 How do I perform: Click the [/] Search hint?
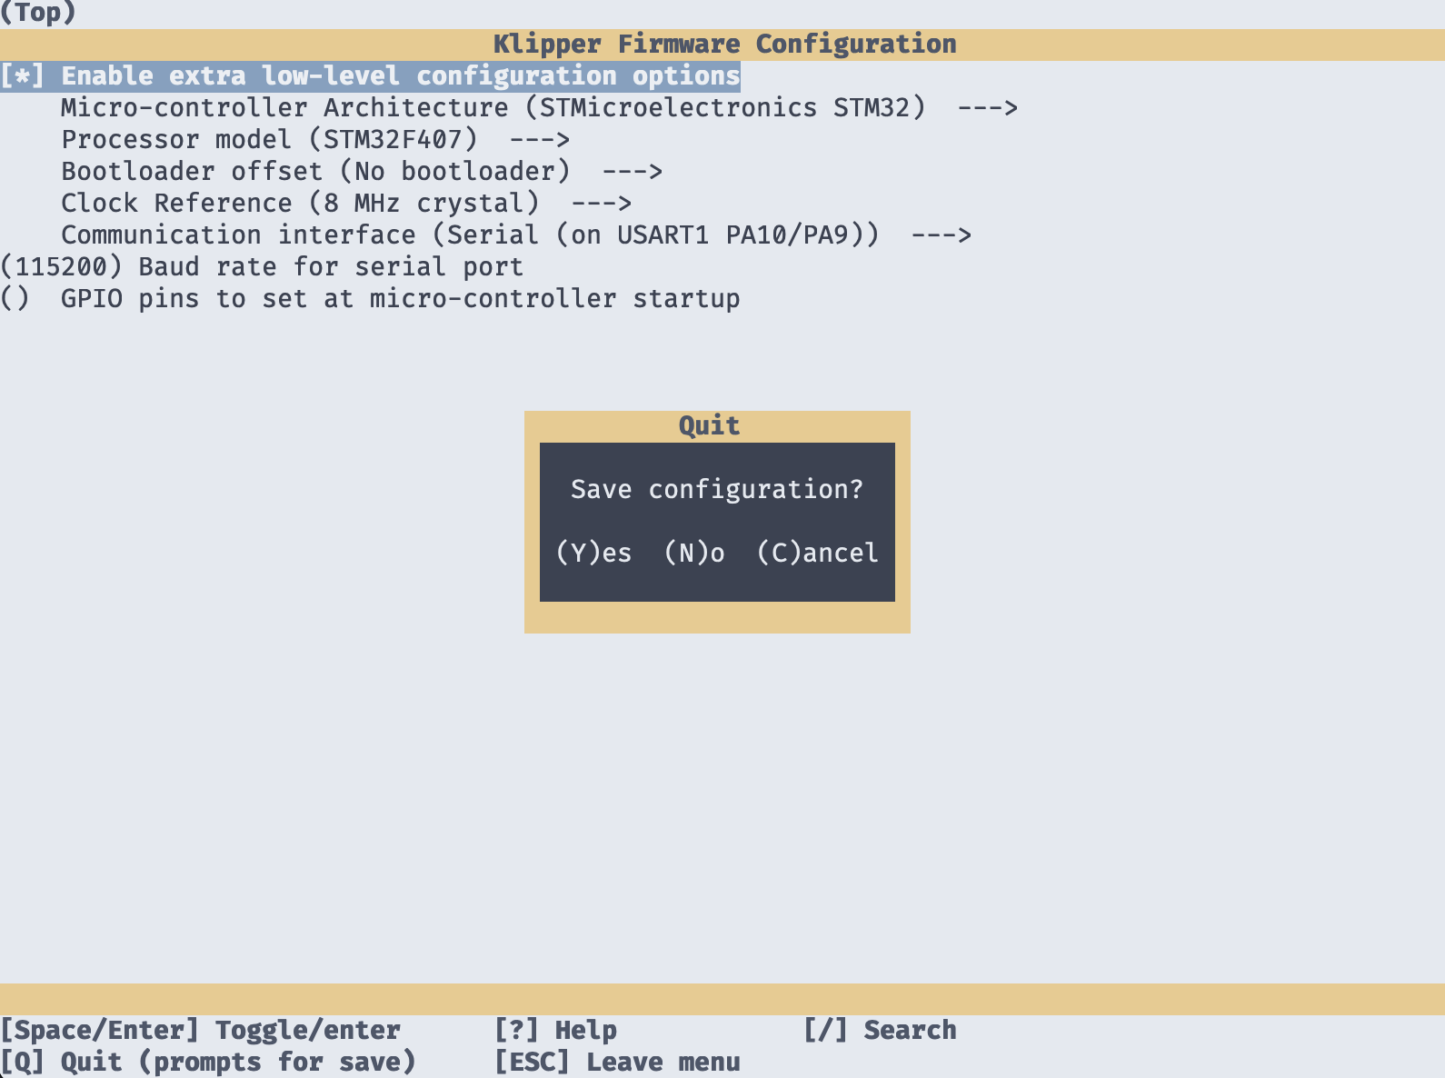coord(880,1031)
